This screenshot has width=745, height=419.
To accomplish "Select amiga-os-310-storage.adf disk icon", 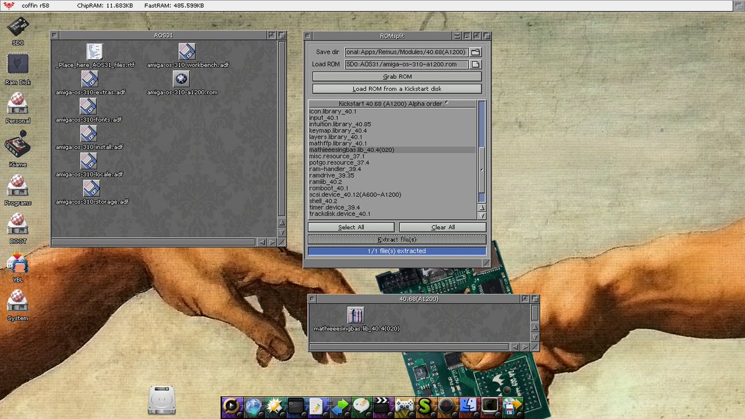I will pos(92,188).
